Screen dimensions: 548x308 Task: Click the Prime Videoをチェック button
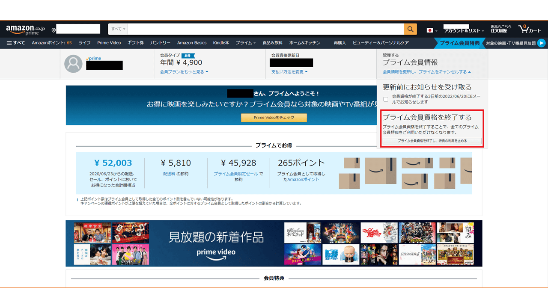tap(274, 117)
